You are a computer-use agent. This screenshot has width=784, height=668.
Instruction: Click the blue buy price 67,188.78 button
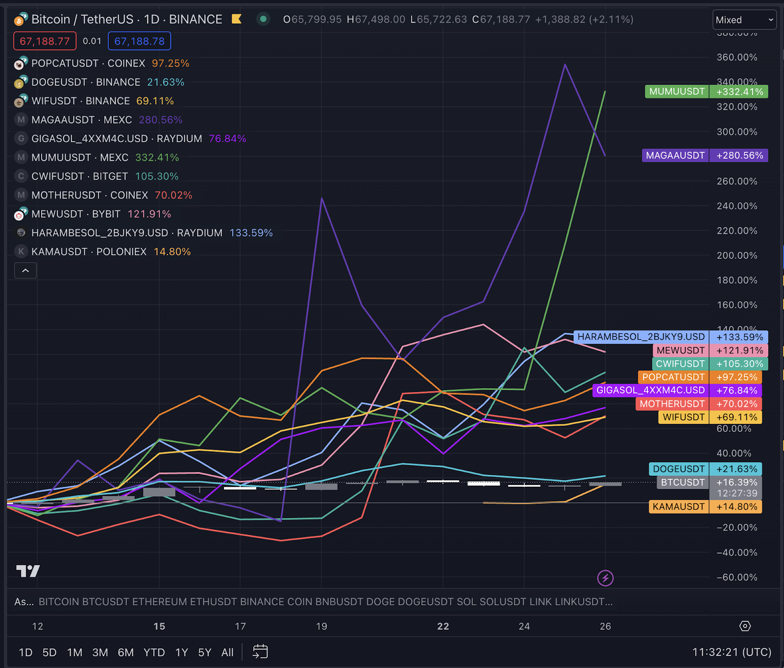[139, 41]
